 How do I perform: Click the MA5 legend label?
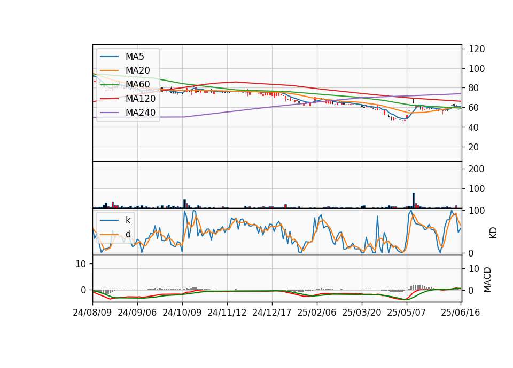[x=135, y=57]
